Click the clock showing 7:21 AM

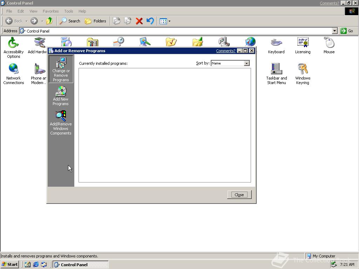(x=347, y=264)
